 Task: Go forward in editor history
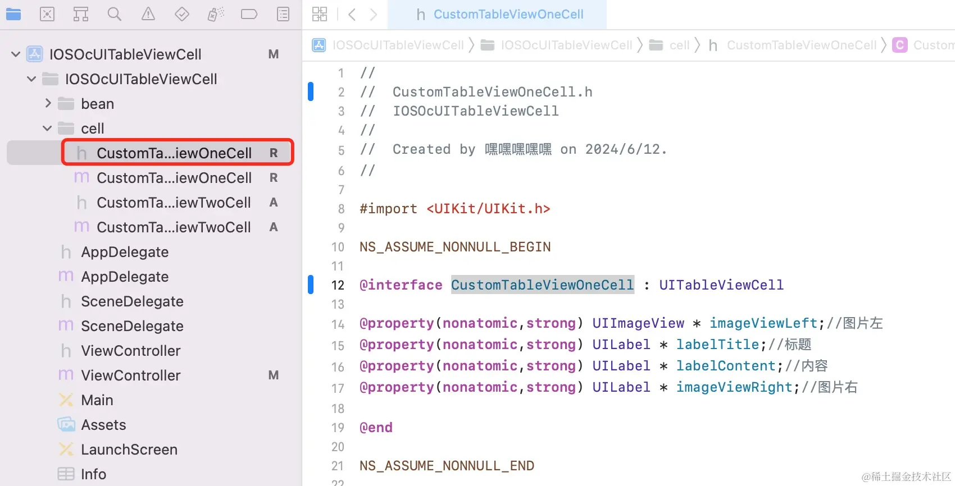coord(374,14)
